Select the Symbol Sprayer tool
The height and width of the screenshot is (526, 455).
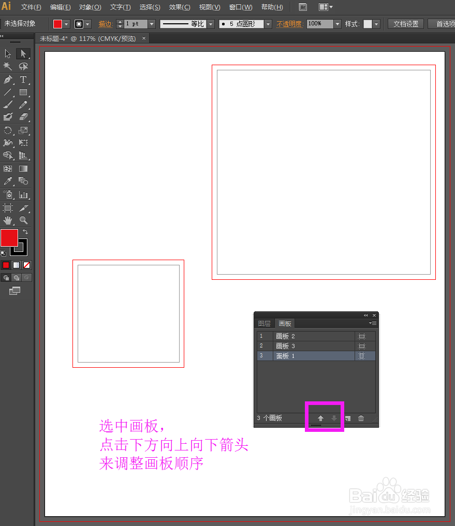point(8,194)
